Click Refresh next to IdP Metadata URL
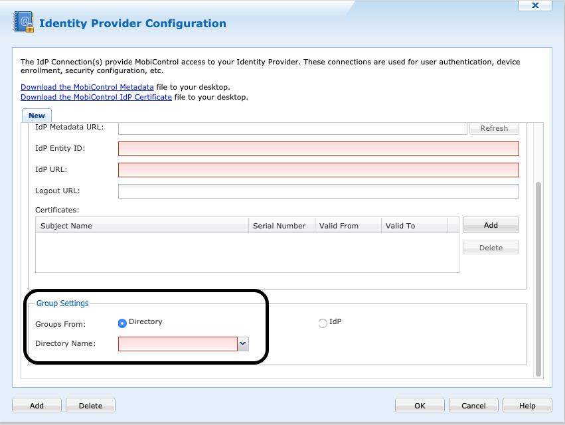Viewport: 565px width, 425px height. pyautogui.click(x=494, y=128)
